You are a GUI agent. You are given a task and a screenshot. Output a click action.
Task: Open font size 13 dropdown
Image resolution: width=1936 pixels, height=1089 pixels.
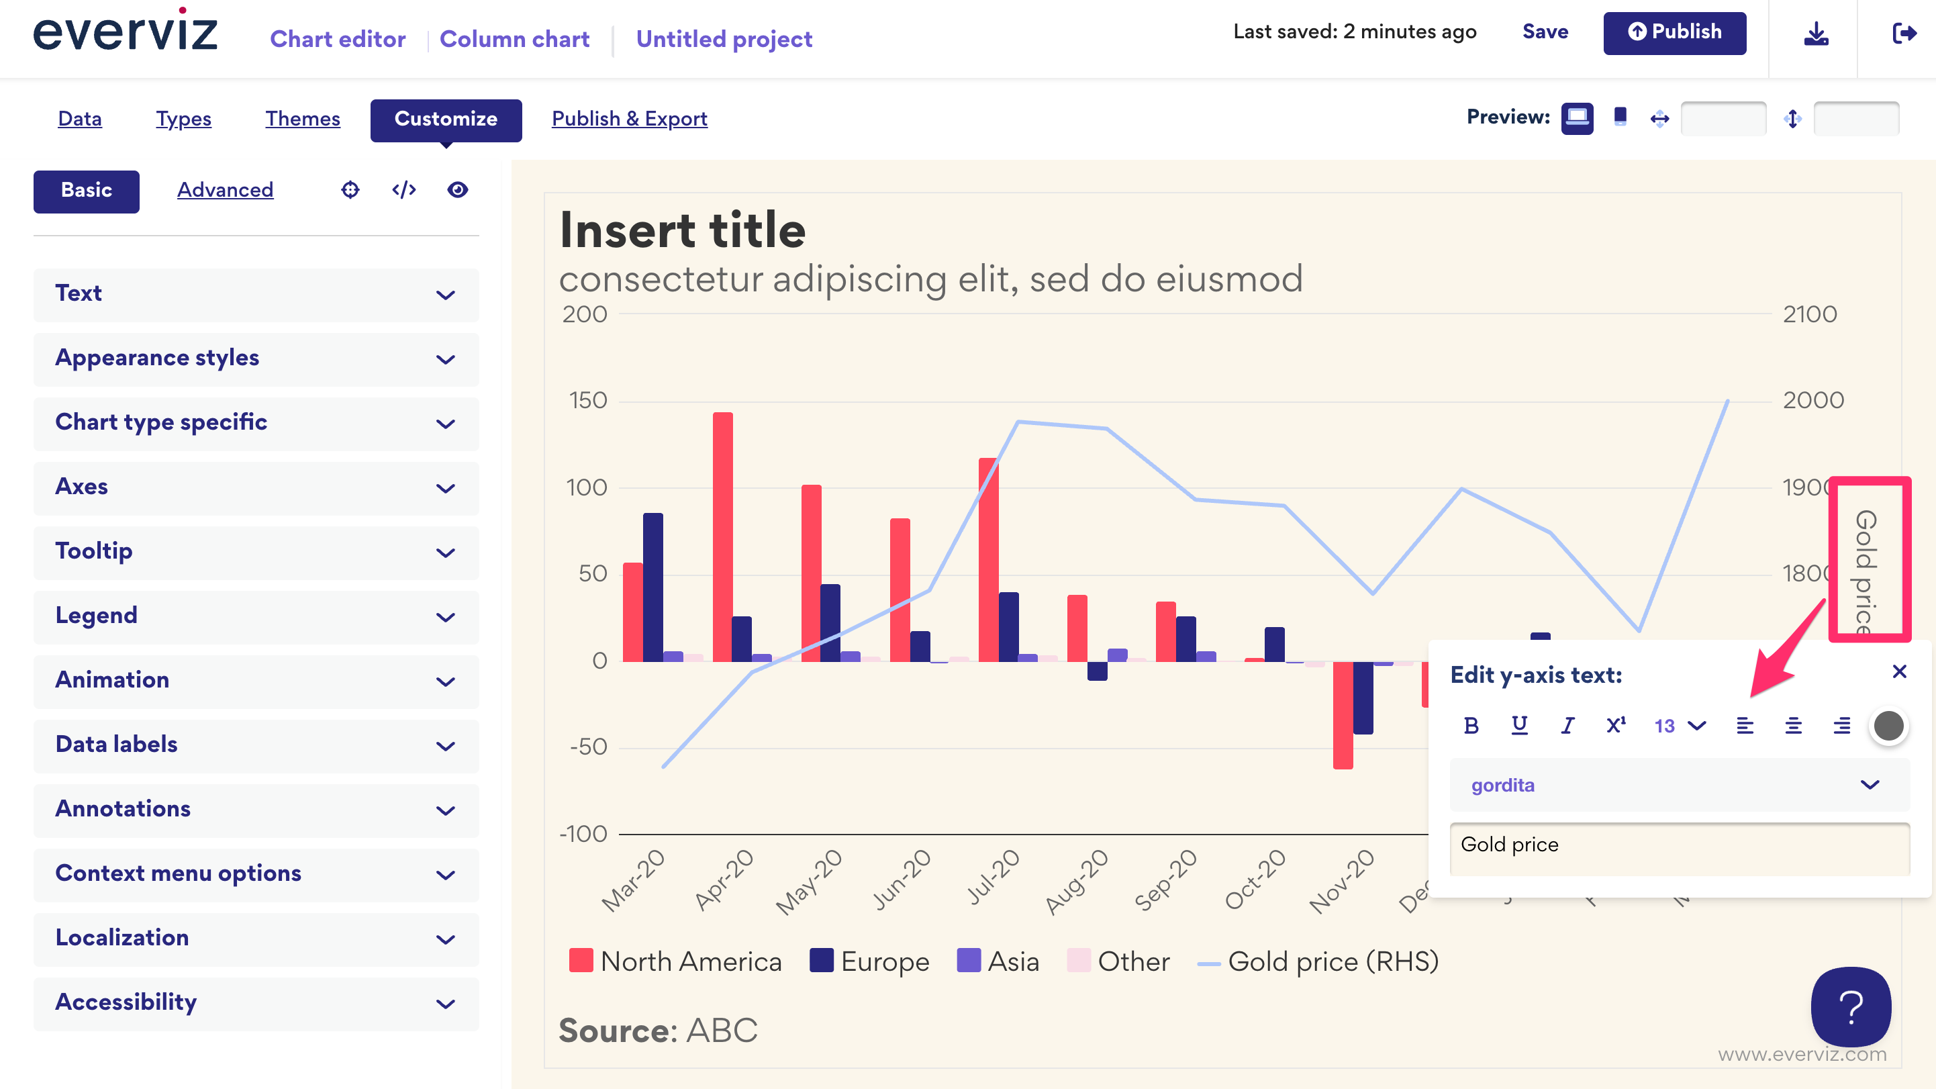coord(1679,725)
